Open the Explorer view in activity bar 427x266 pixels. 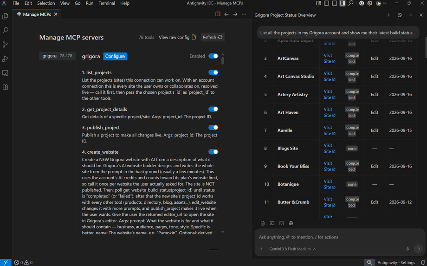[5, 17]
